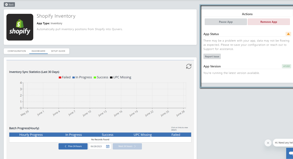Click the 'Shopify Inventory' title
Screen dimensions: 293x159
[56, 16]
